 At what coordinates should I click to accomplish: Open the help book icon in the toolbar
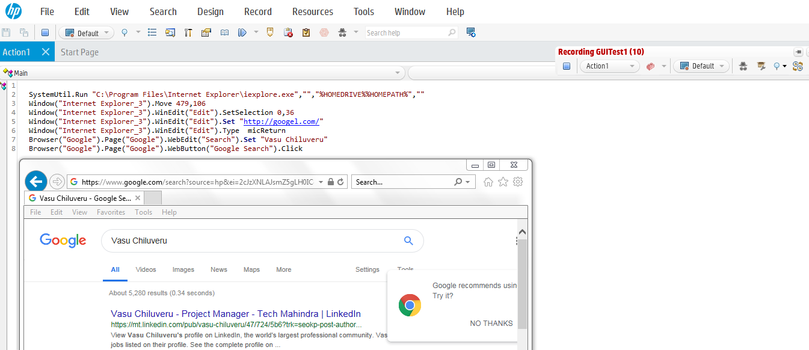224,32
